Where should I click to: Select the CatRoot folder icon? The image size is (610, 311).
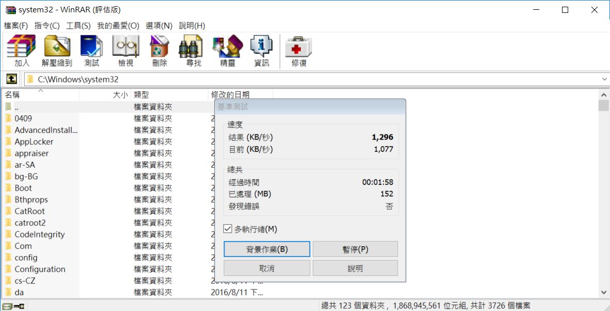(9, 211)
